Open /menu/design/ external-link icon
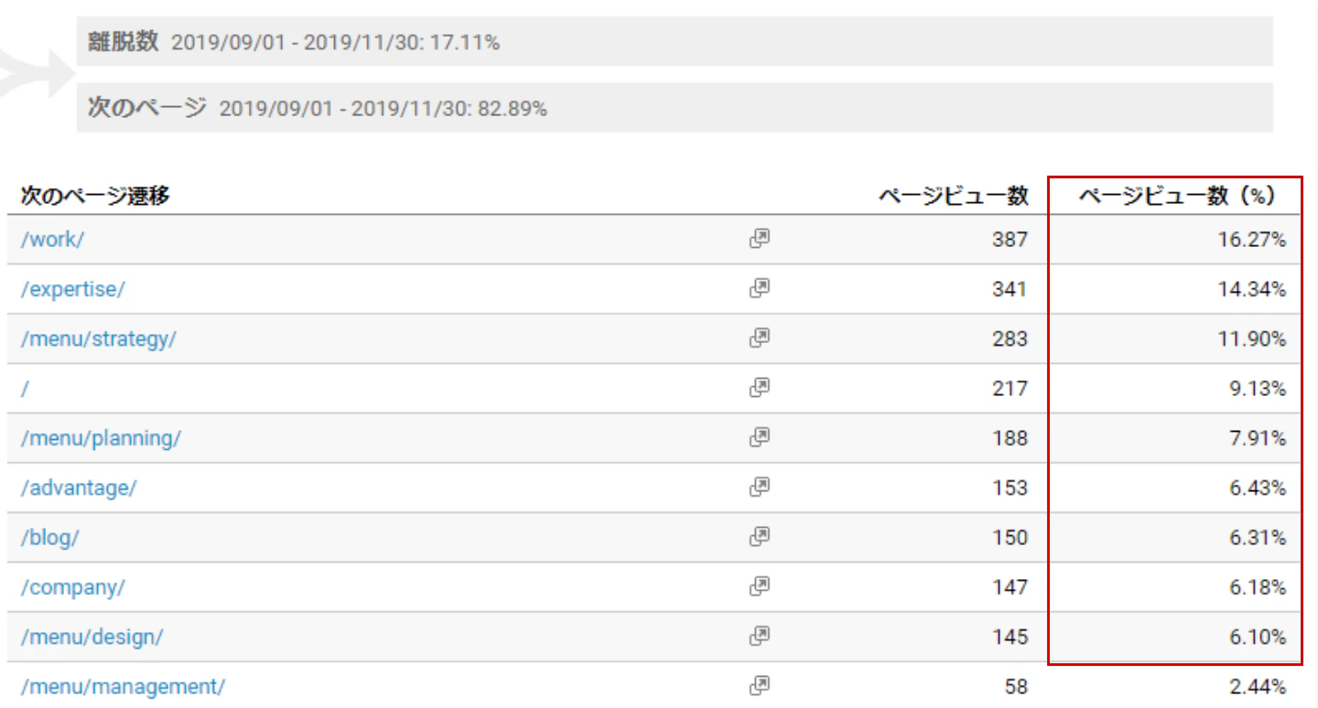The image size is (1318, 708). pyautogui.click(x=759, y=636)
